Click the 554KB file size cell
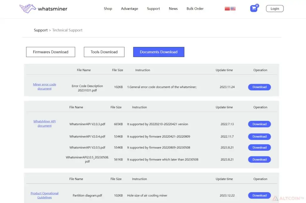 click(x=118, y=147)
